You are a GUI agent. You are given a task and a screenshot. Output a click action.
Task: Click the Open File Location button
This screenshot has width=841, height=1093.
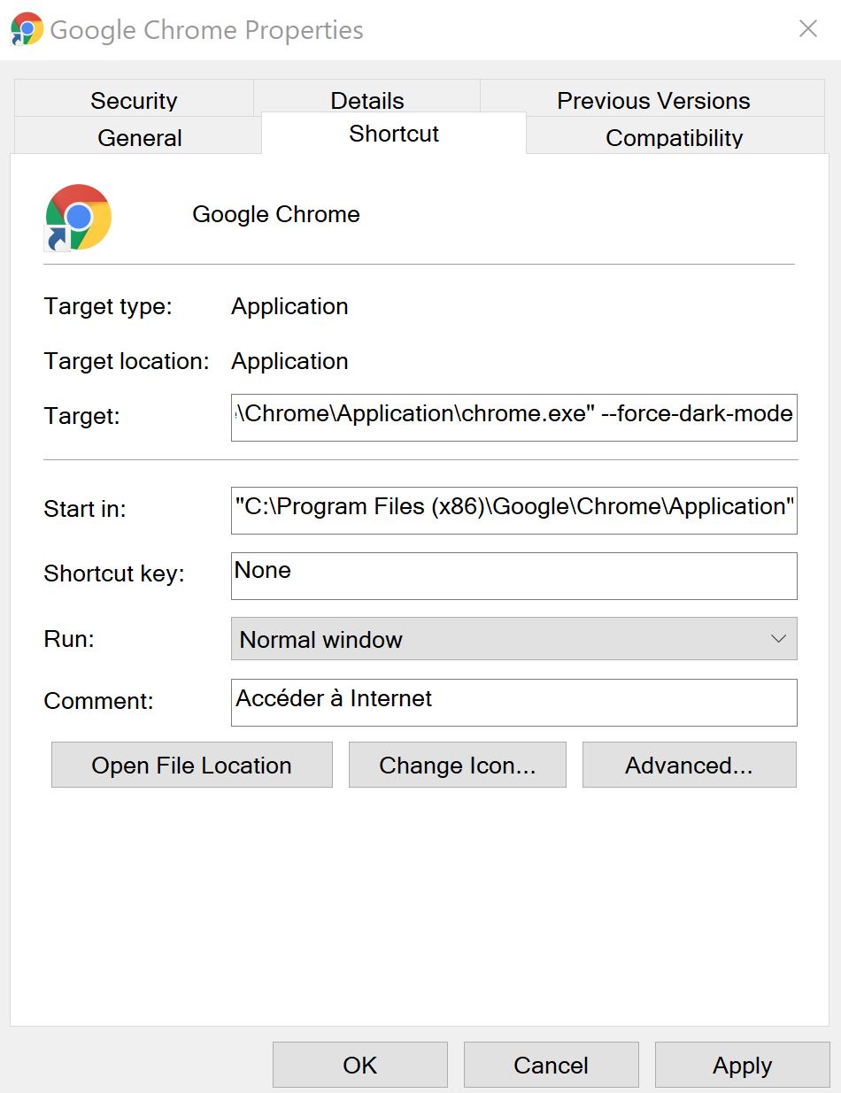191,766
